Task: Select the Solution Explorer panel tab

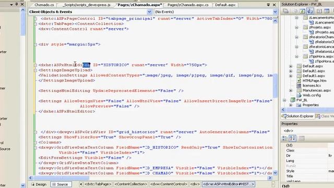Action: [297, 116]
